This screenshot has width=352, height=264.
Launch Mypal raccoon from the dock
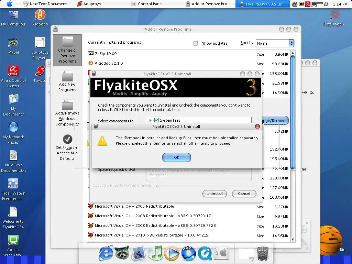pos(122,253)
